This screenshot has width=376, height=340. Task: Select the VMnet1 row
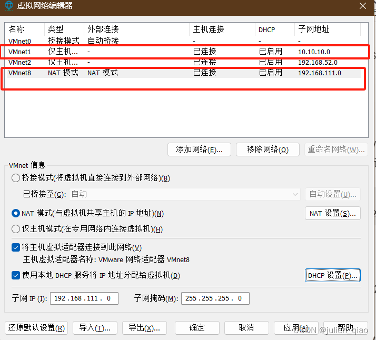coord(184,52)
